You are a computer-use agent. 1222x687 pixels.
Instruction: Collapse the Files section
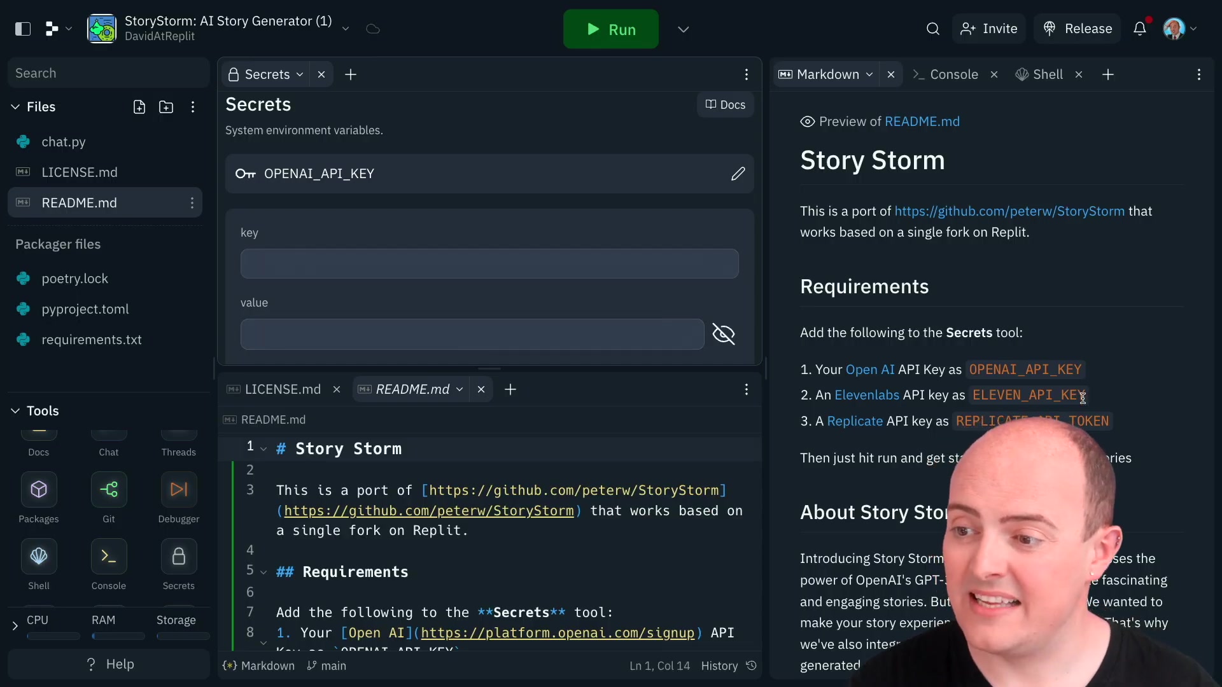(15, 107)
